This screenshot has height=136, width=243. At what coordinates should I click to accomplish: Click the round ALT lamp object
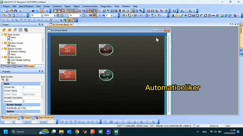(106, 49)
